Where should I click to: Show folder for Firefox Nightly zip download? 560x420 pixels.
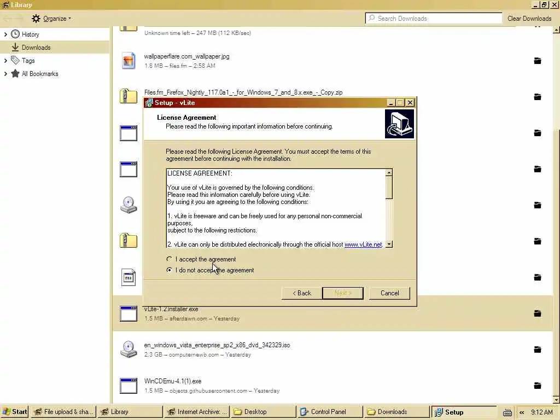[537, 97]
